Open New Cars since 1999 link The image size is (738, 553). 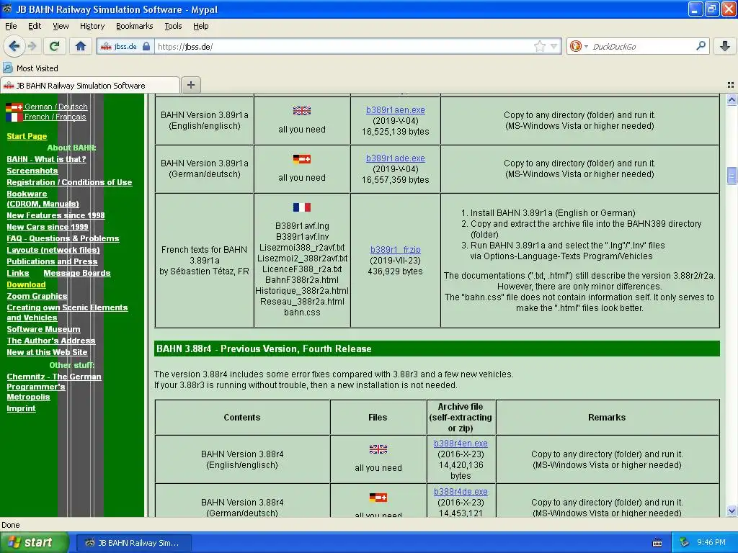tap(47, 227)
